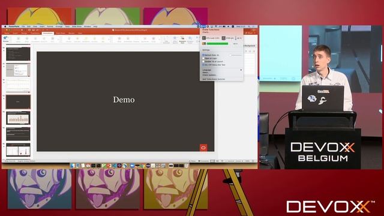
Task: Toggle the Open at Login option
Action: (203, 59)
